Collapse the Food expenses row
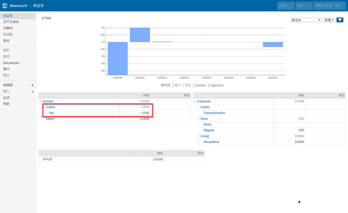This screenshot has width=348, height=213. pyautogui.click(x=199, y=119)
